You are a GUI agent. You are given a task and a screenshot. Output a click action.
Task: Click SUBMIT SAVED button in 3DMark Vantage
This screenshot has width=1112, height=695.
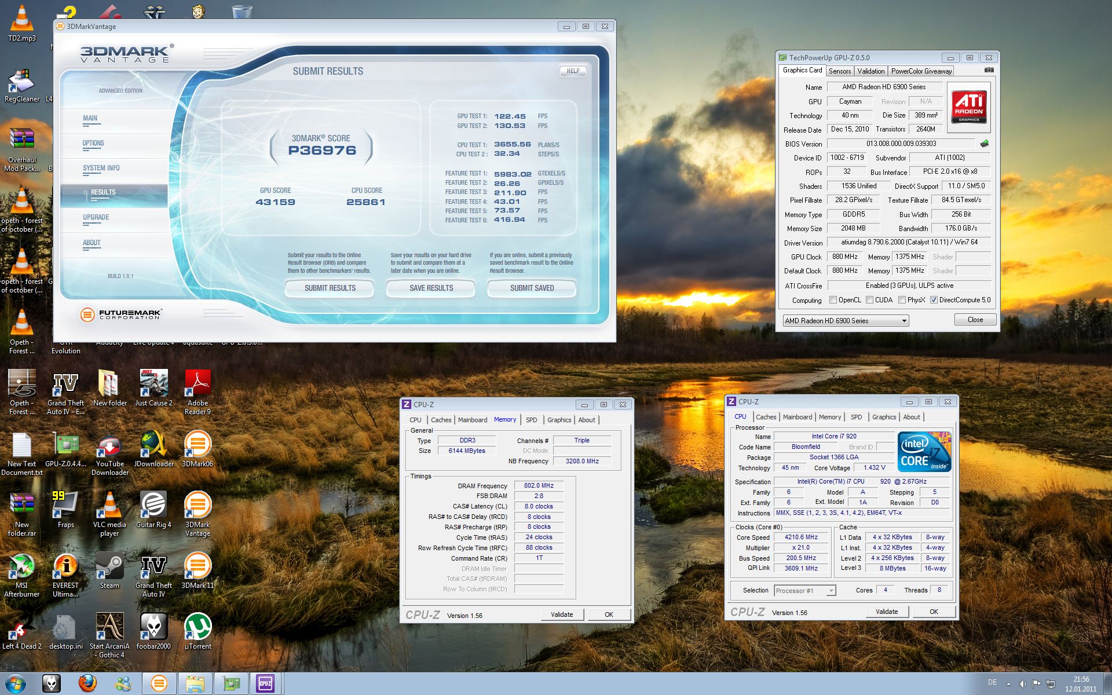[532, 288]
